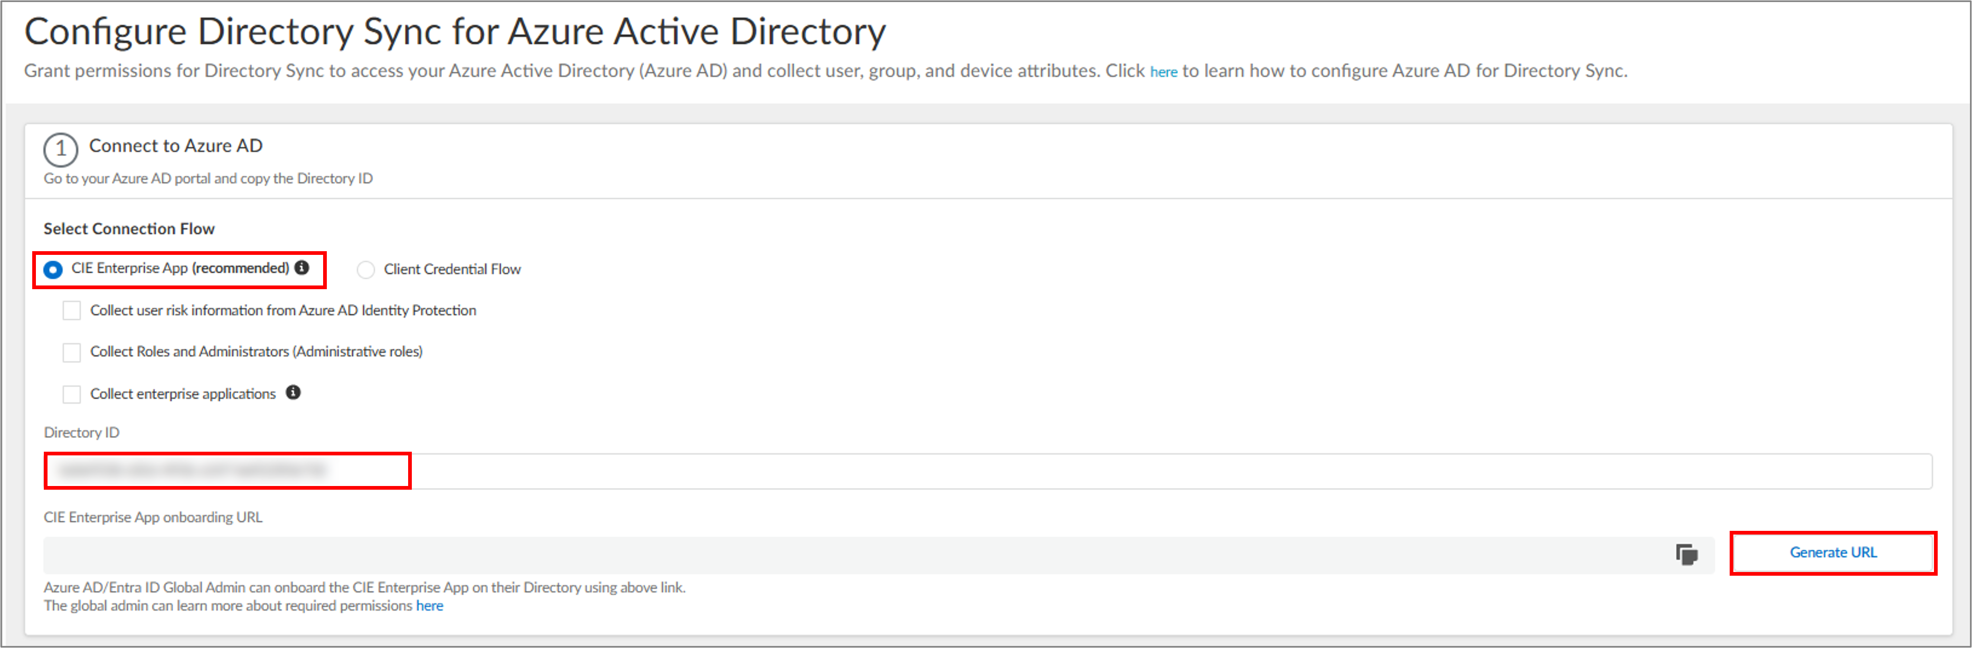Click the Generate URL button
Screen dimensions: 1972x648
pyautogui.click(x=1833, y=552)
